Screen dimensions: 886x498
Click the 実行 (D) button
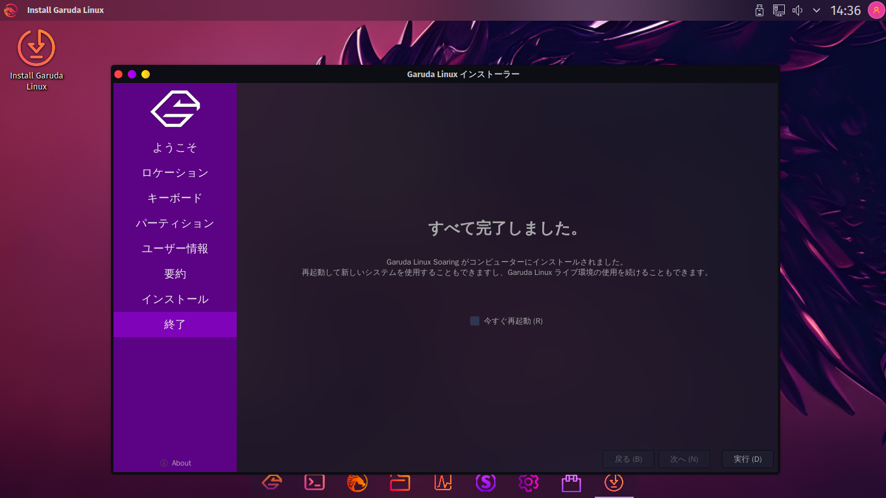747,459
